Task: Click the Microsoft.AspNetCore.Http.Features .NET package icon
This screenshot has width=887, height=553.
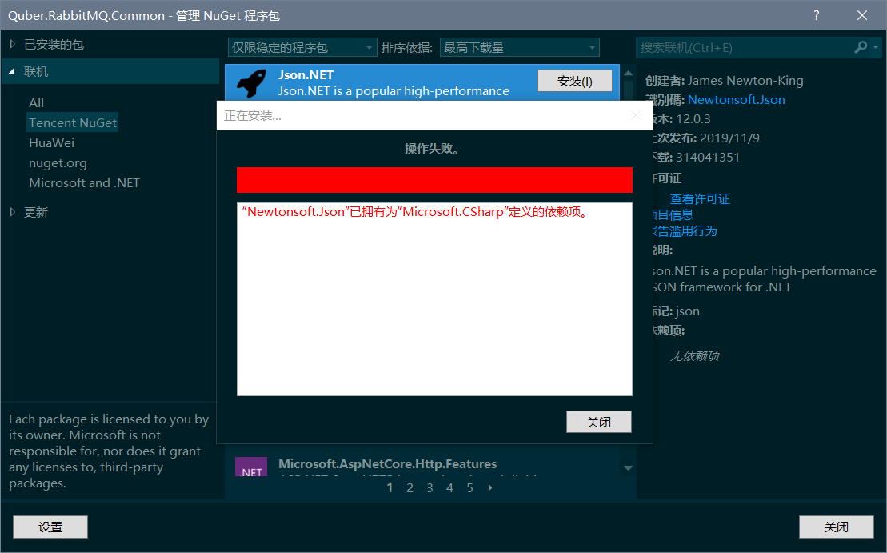Action: pos(251,467)
